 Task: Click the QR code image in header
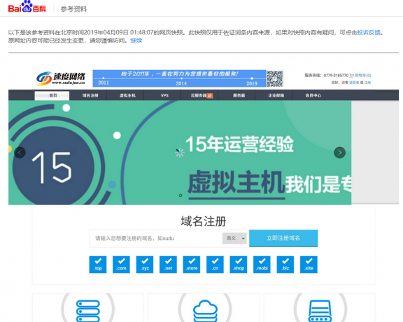[x=274, y=78]
